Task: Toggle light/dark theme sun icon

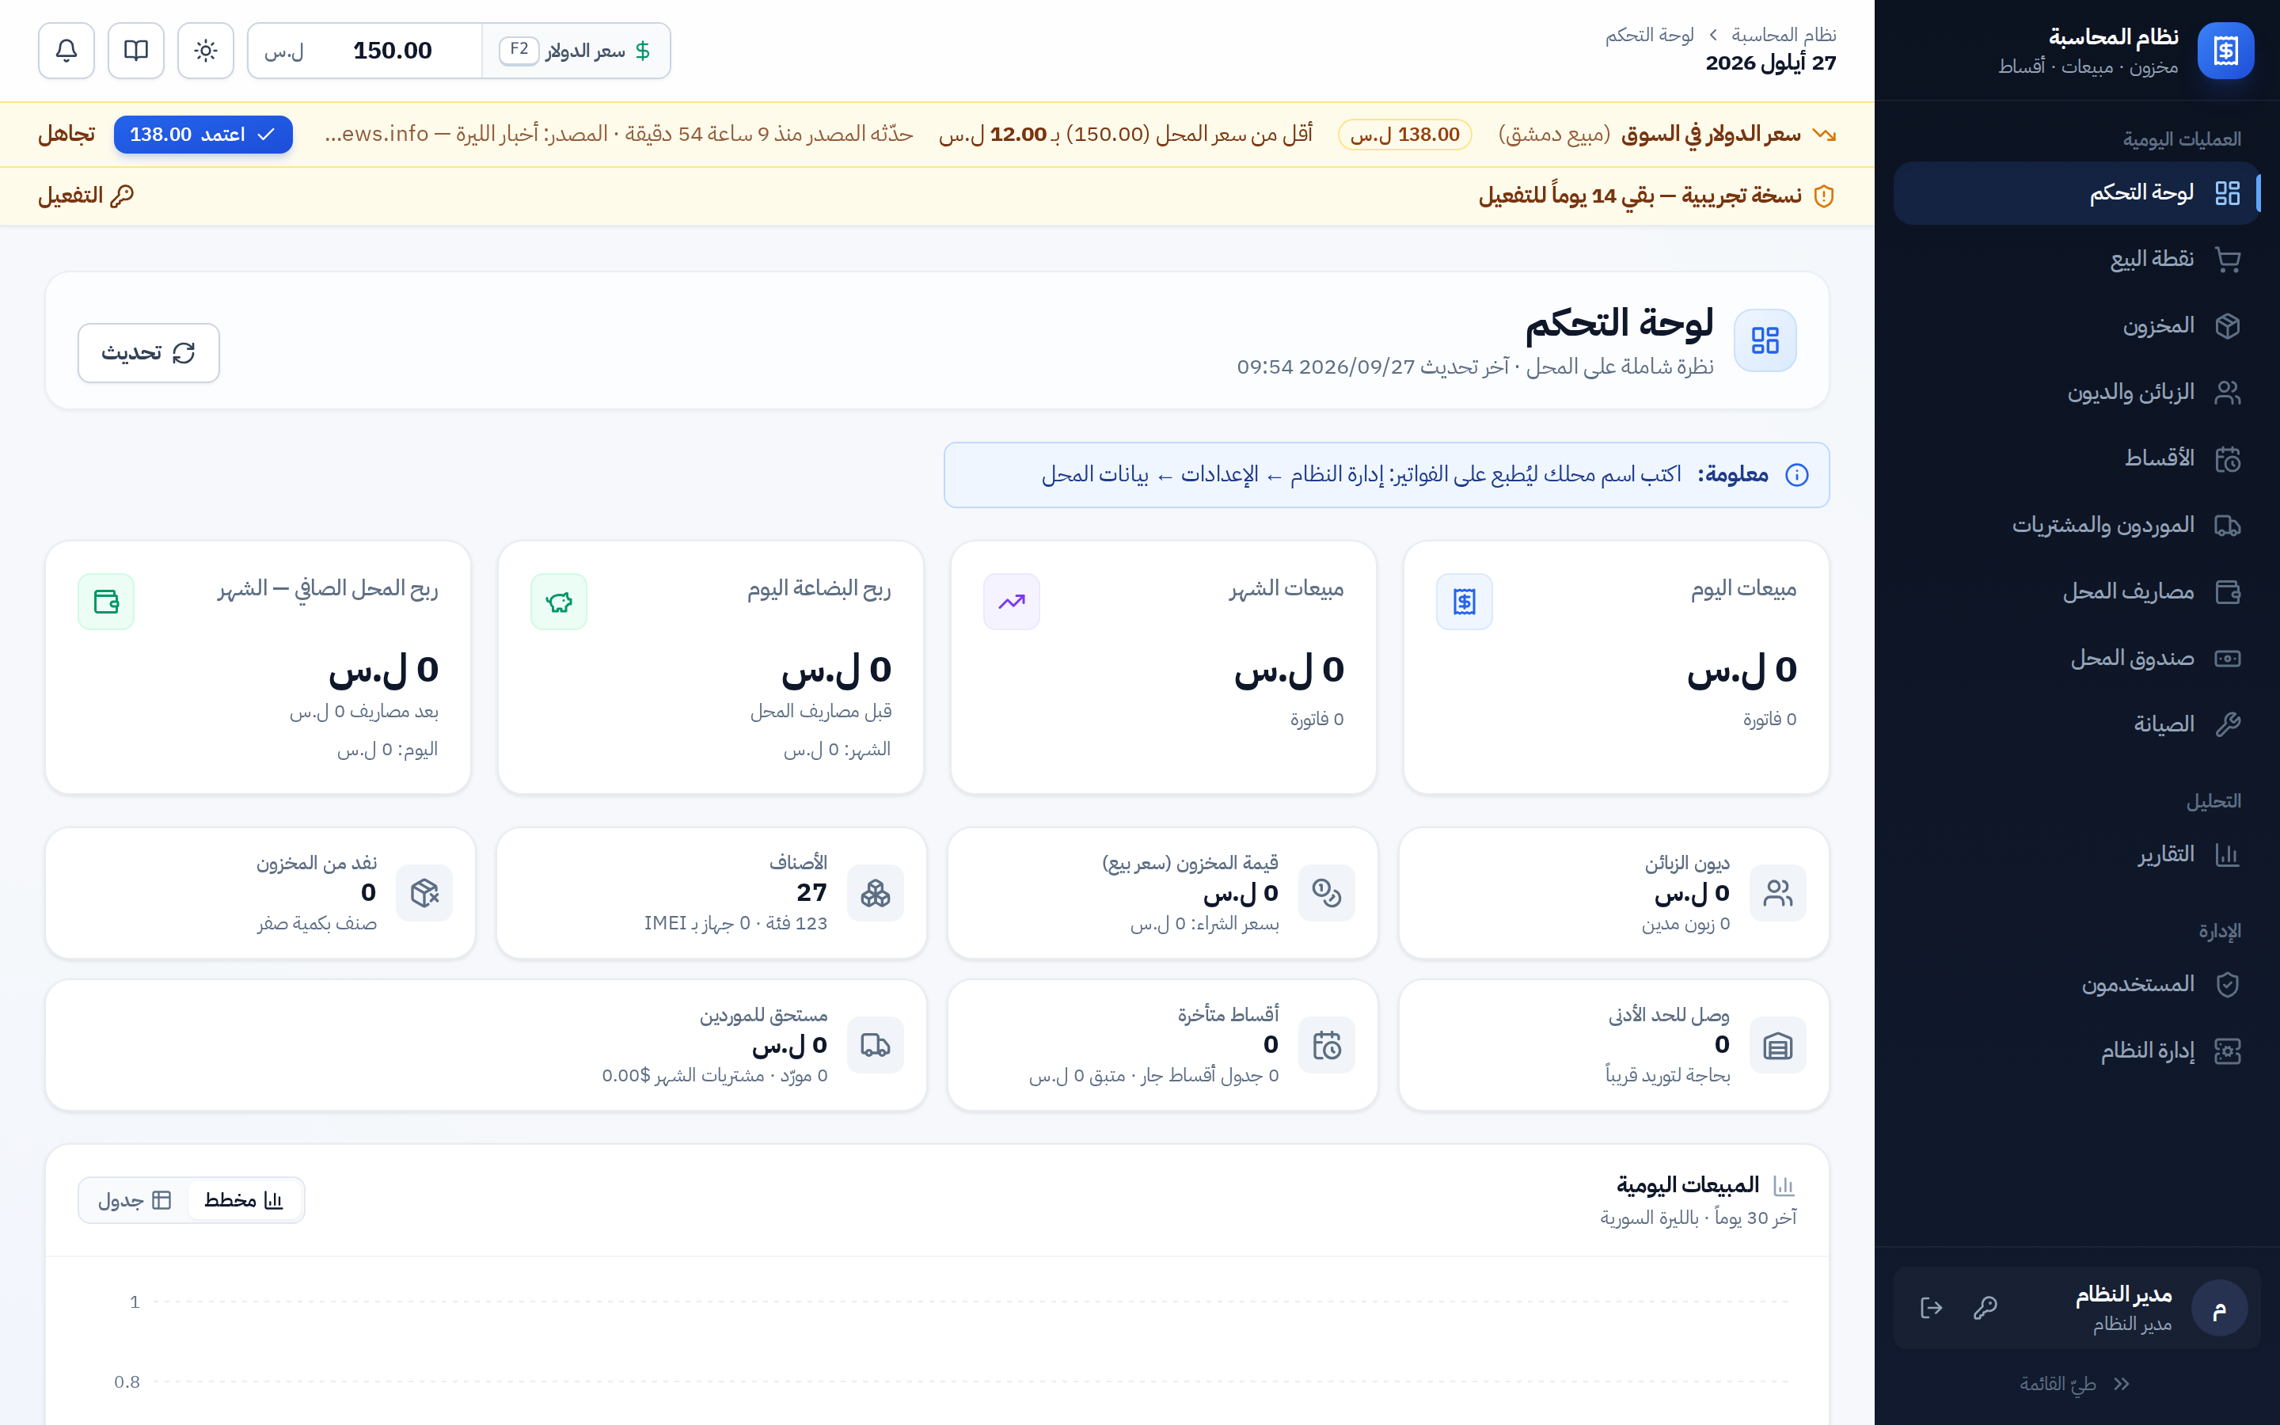Action: coord(205,50)
